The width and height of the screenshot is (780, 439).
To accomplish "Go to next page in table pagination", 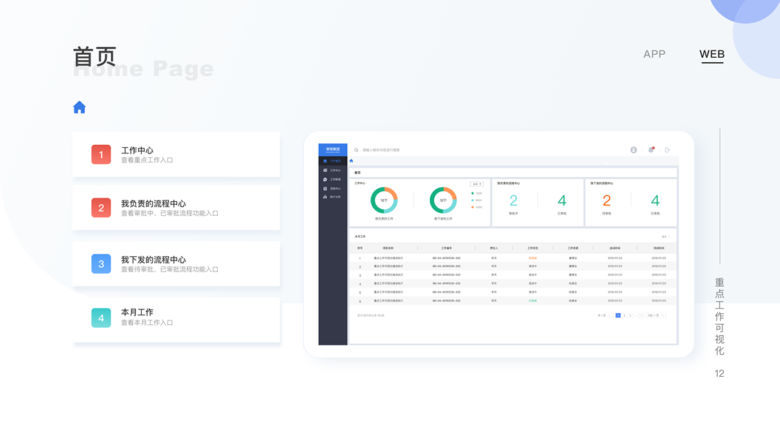I will click(x=641, y=315).
